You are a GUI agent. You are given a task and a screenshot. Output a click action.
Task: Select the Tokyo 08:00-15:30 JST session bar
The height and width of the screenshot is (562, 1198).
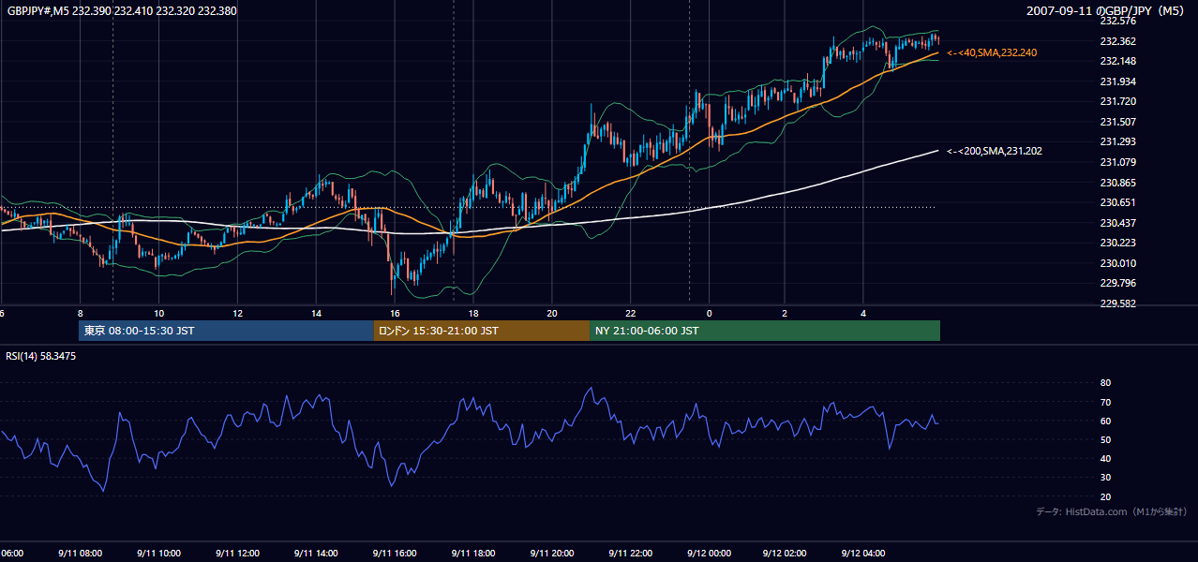(226, 331)
